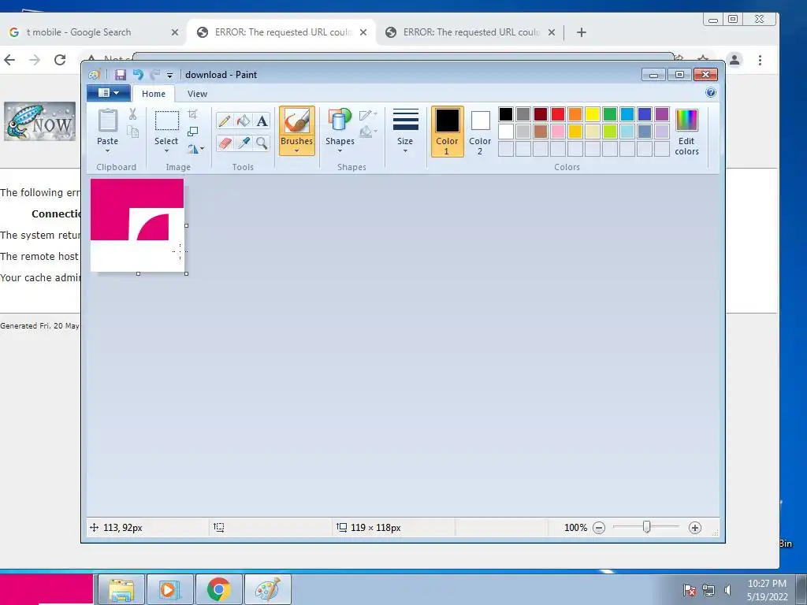Open Chrome three-dot menu

point(761,60)
